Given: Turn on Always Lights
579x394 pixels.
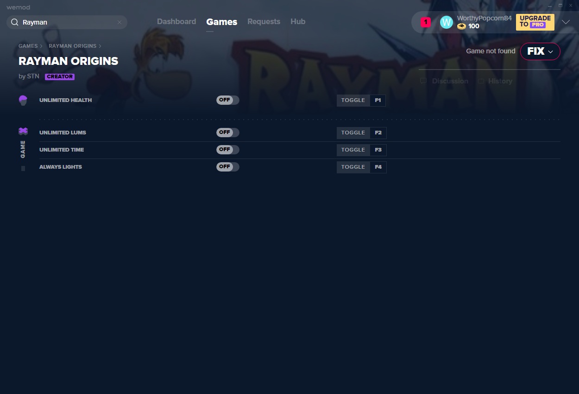Looking at the screenshot, I should (228, 167).
